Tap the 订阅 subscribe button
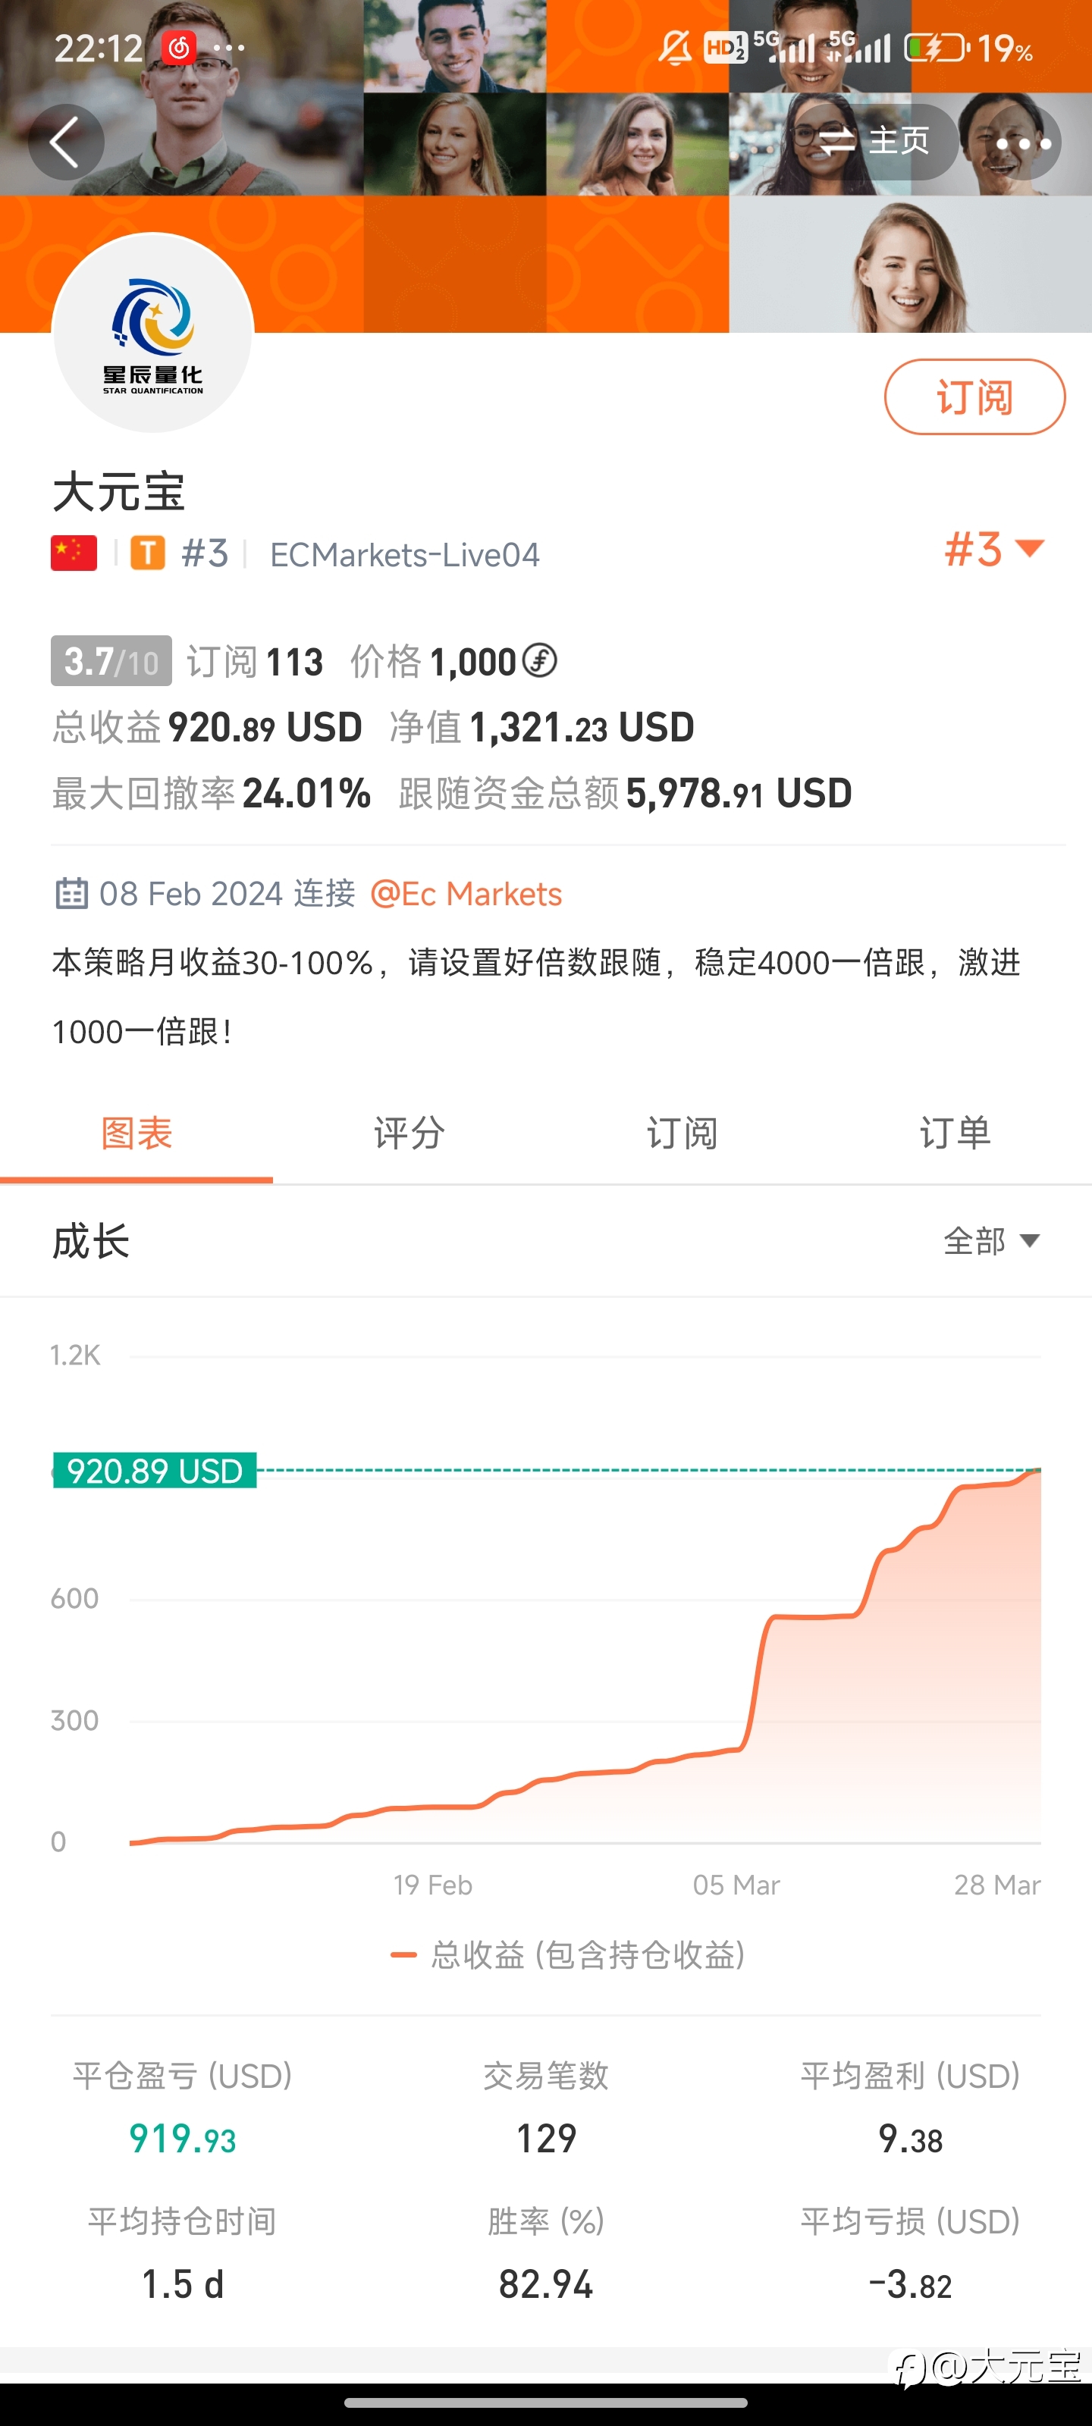This screenshot has width=1092, height=2426. pos(974,396)
